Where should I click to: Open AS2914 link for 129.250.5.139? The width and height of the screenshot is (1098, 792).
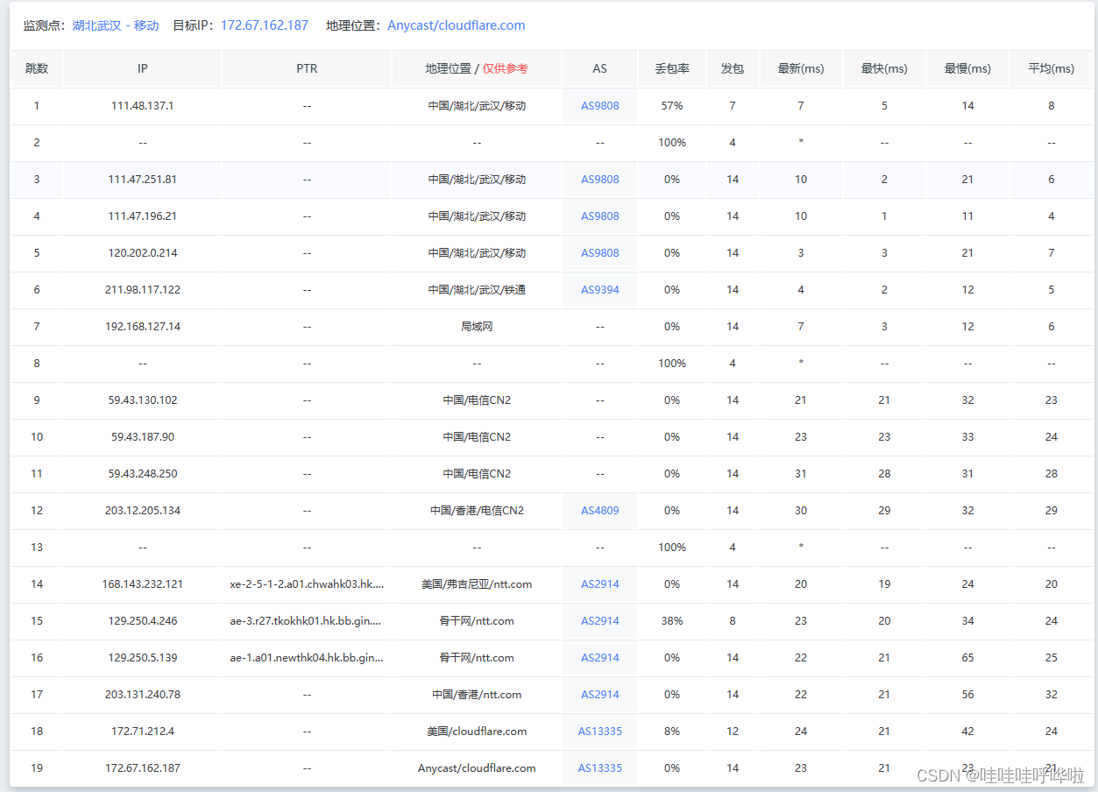[x=600, y=658]
